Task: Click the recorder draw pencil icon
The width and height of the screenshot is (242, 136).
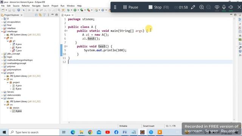Action: [193, 7]
